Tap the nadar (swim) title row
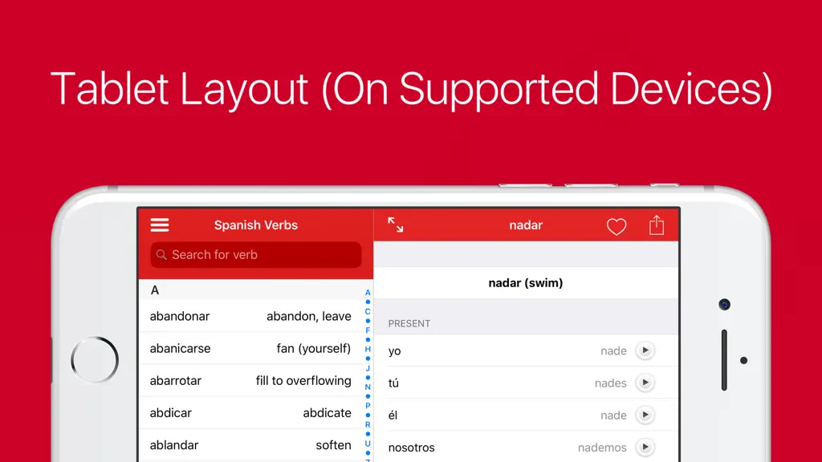The width and height of the screenshot is (822, 462). coord(526,283)
